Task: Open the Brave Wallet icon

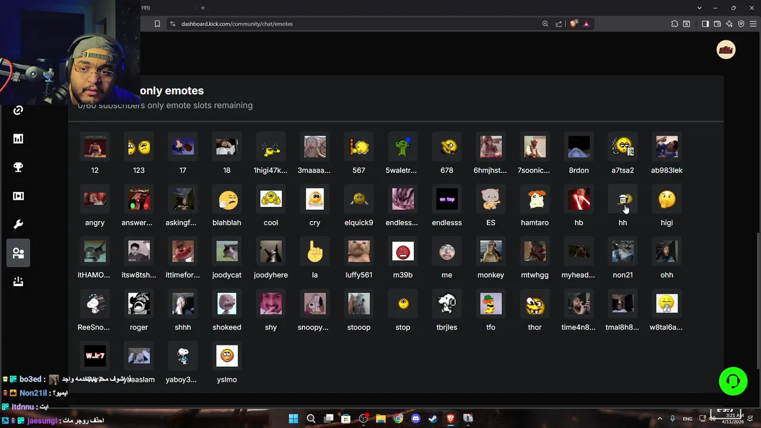Action: pos(718,24)
